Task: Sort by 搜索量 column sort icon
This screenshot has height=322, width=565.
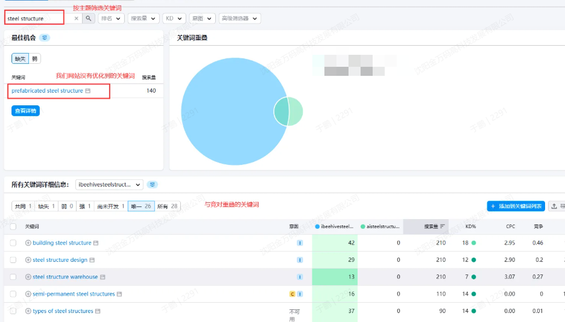Action: click(443, 226)
